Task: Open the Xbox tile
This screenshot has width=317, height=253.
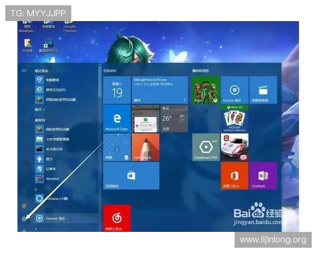Action: coord(206,90)
